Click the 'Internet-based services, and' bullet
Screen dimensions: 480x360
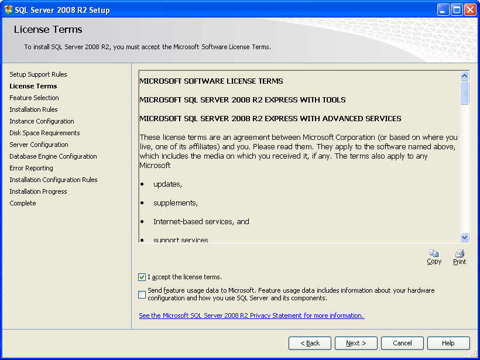[x=201, y=222]
